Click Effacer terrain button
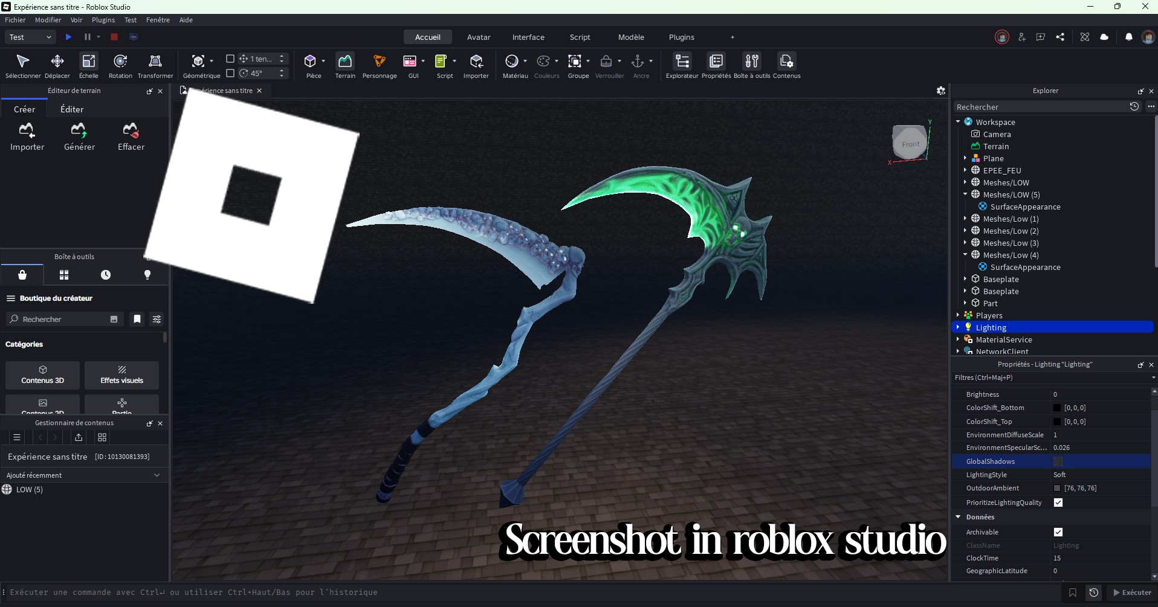 tap(131, 136)
